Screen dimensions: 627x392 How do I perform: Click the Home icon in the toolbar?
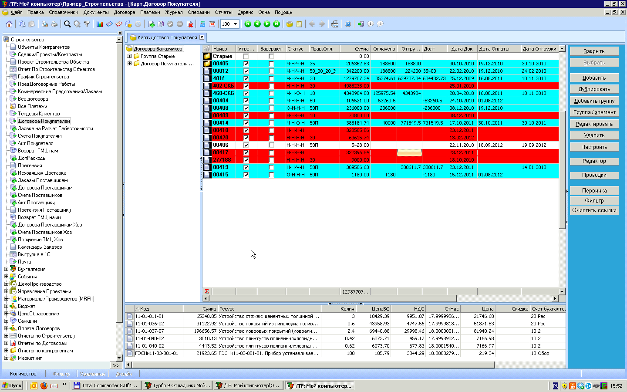(9, 24)
